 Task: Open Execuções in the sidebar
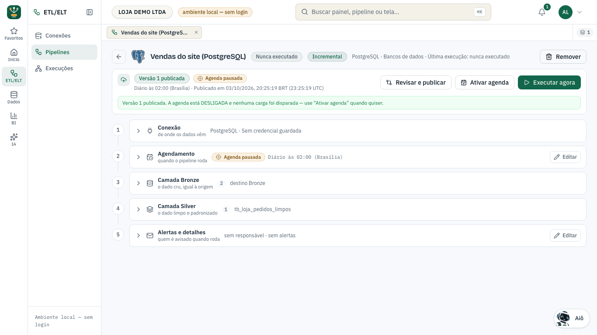64,68
